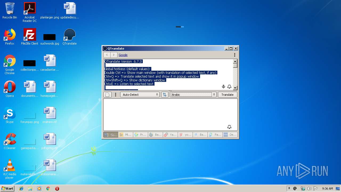This screenshot has width=341, height=192.
Task: Open the Windows Start menu
Action: [7, 188]
